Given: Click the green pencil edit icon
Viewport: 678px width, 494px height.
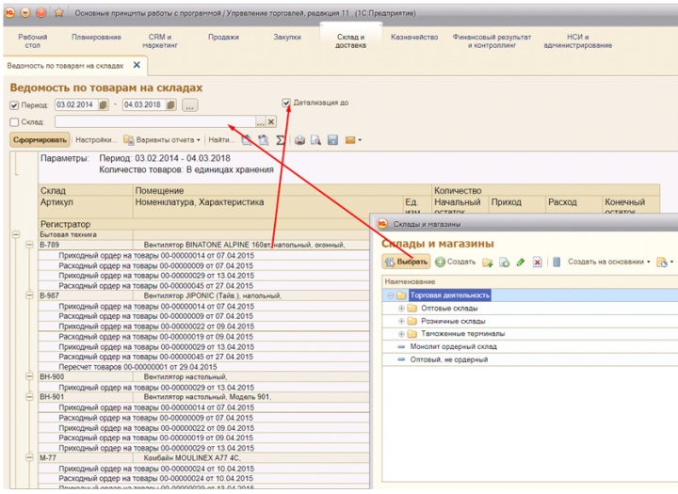Looking at the screenshot, I should coord(521,262).
